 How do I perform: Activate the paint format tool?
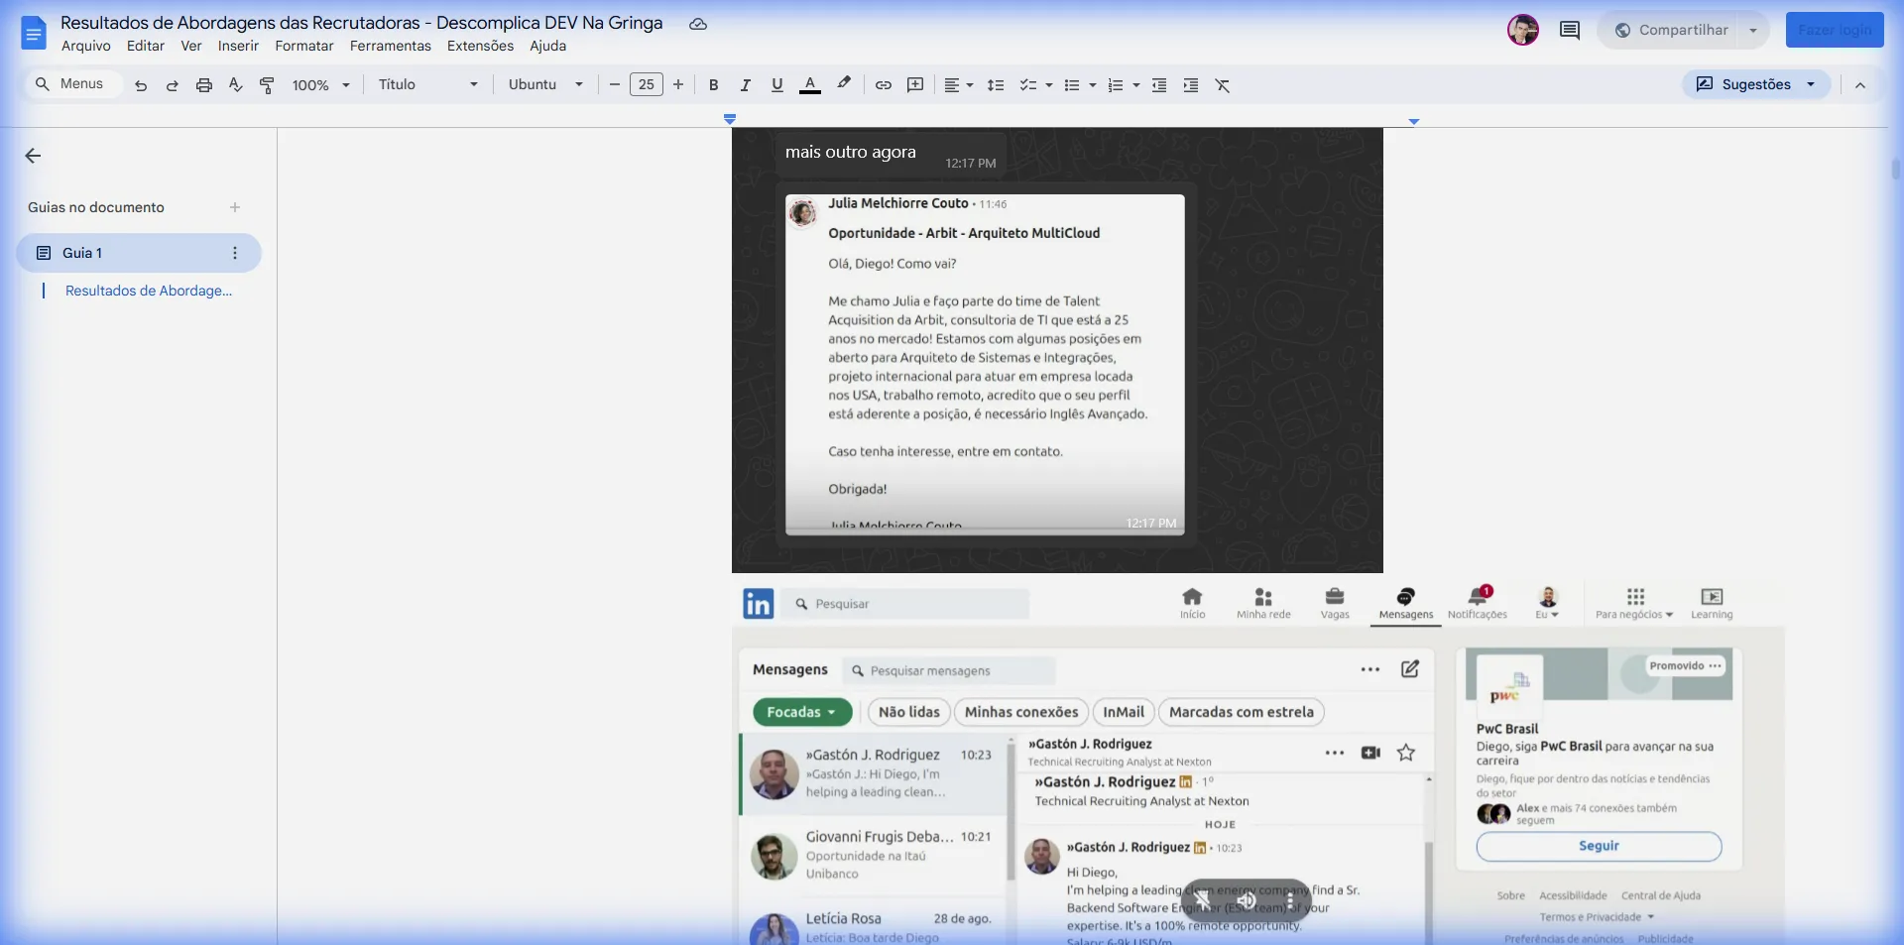(x=267, y=85)
